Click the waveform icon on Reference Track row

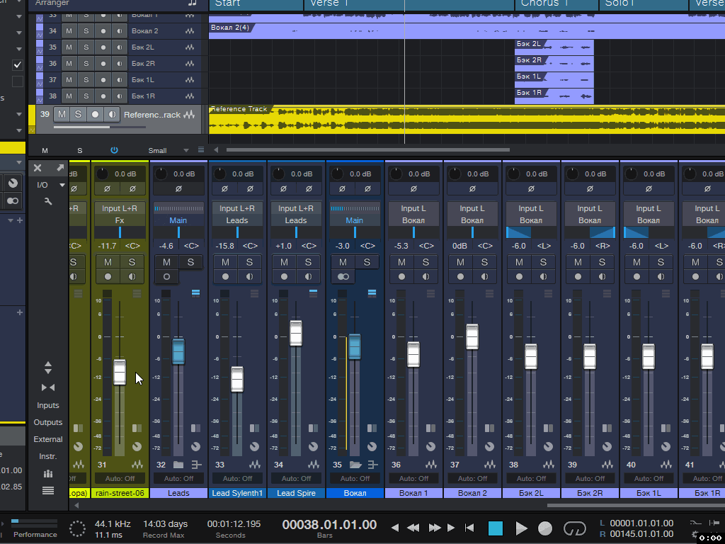click(x=188, y=115)
